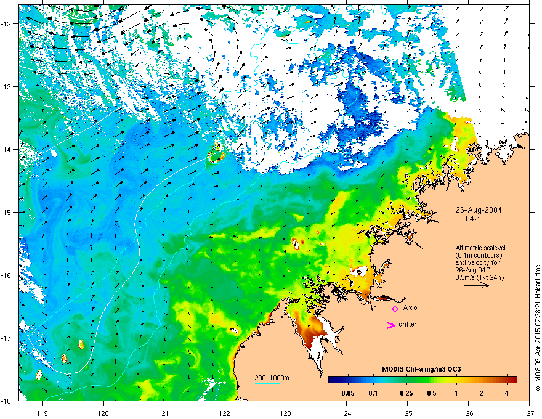This screenshot has height=419, width=542.
Task: Click the latitude axis label -17
Action: 7,338
